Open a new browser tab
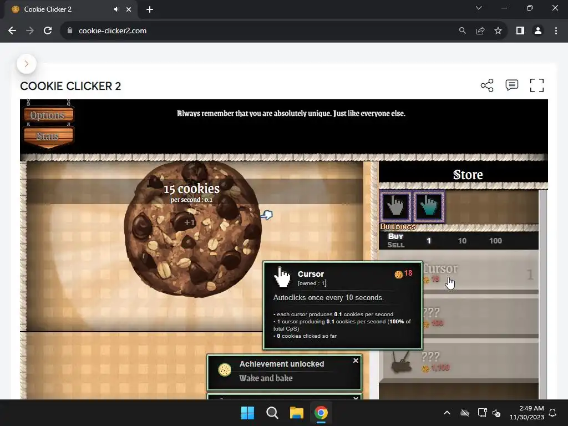Image resolution: width=568 pixels, height=426 pixels. click(150, 9)
